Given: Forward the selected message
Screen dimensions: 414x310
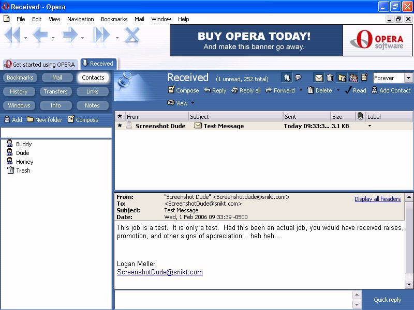Looking at the screenshot, I should click(280, 90).
